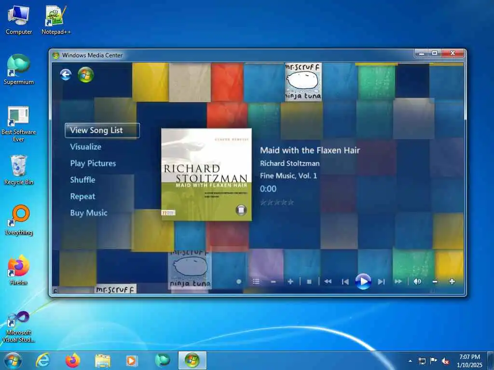This screenshot has height=370, width=494.
Task: Skip forward to the next track
Action: click(x=381, y=281)
